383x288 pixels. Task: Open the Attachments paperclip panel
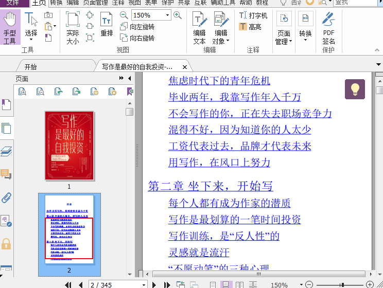[x=6, y=197]
